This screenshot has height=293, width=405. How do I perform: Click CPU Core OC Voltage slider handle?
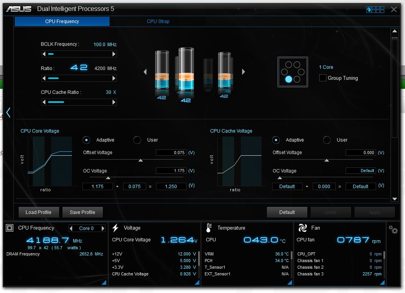[108, 178]
